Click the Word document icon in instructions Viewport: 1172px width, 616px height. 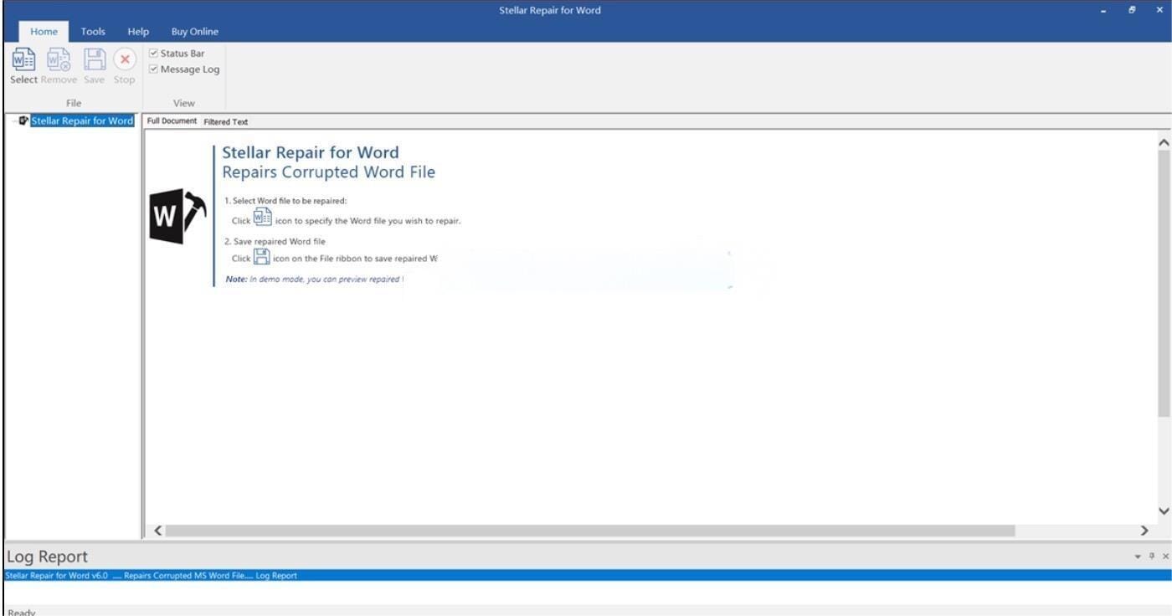coord(263,218)
